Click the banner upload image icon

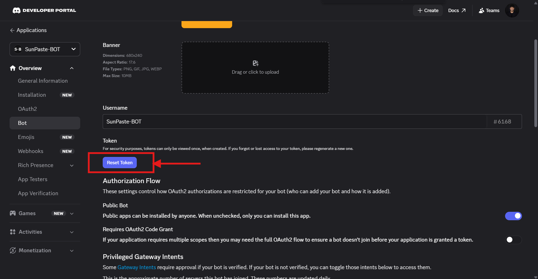click(255, 63)
